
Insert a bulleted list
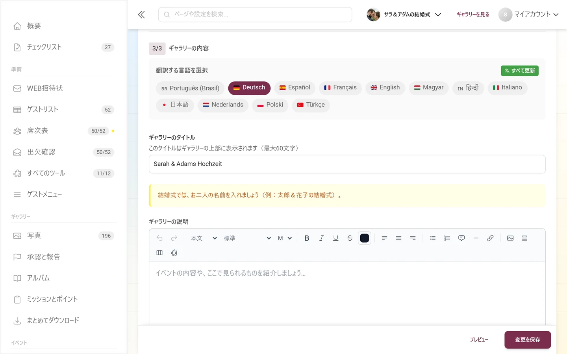[x=433, y=238]
